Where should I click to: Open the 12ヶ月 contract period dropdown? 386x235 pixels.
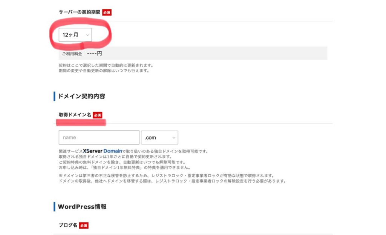coord(75,35)
